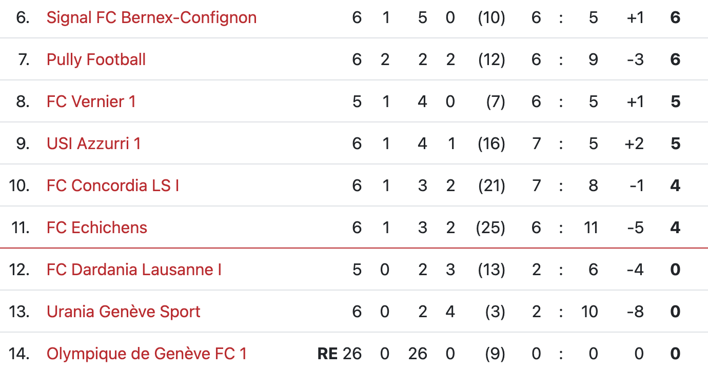Open the Signal FC Bernex-Confignon team link
This screenshot has height=371, width=708.
(151, 18)
